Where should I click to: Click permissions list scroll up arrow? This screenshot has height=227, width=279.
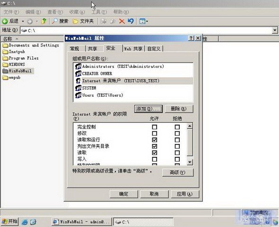point(190,126)
